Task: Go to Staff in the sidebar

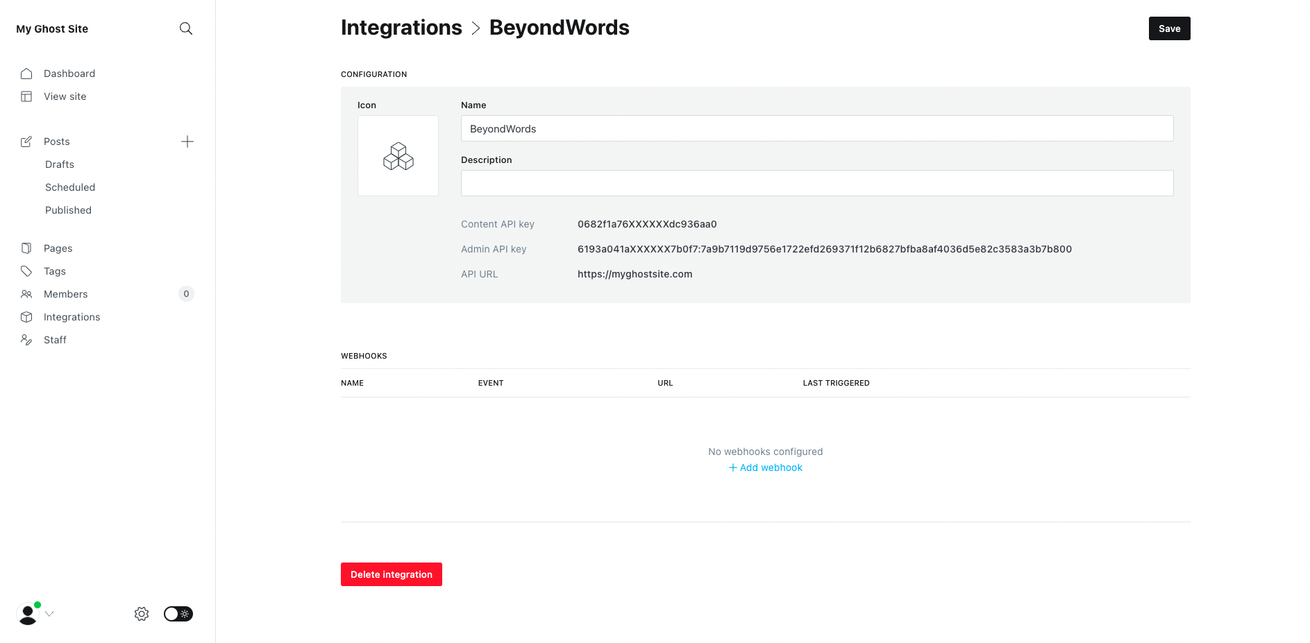Action: (x=55, y=340)
